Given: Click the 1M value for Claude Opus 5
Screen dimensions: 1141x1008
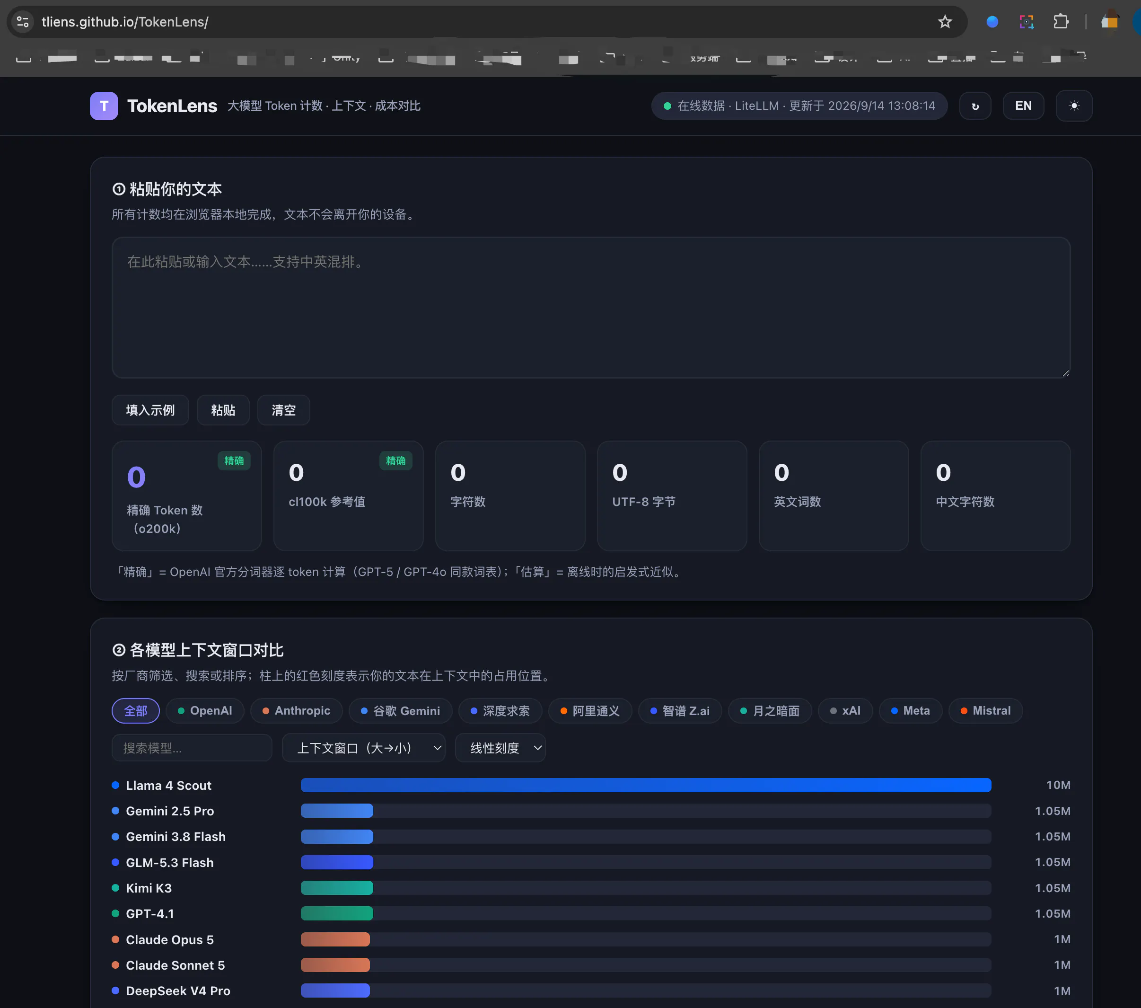Looking at the screenshot, I should point(1062,939).
